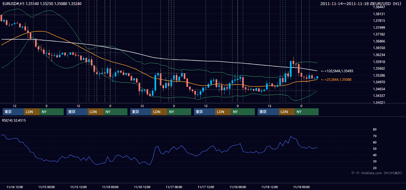This screenshot has width=406, height=190.
Task: Select the 11/17 LDN session block
Action: point(223,112)
